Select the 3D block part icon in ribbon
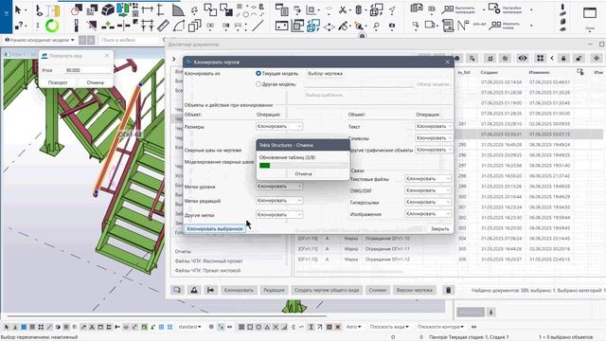 point(108,9)
